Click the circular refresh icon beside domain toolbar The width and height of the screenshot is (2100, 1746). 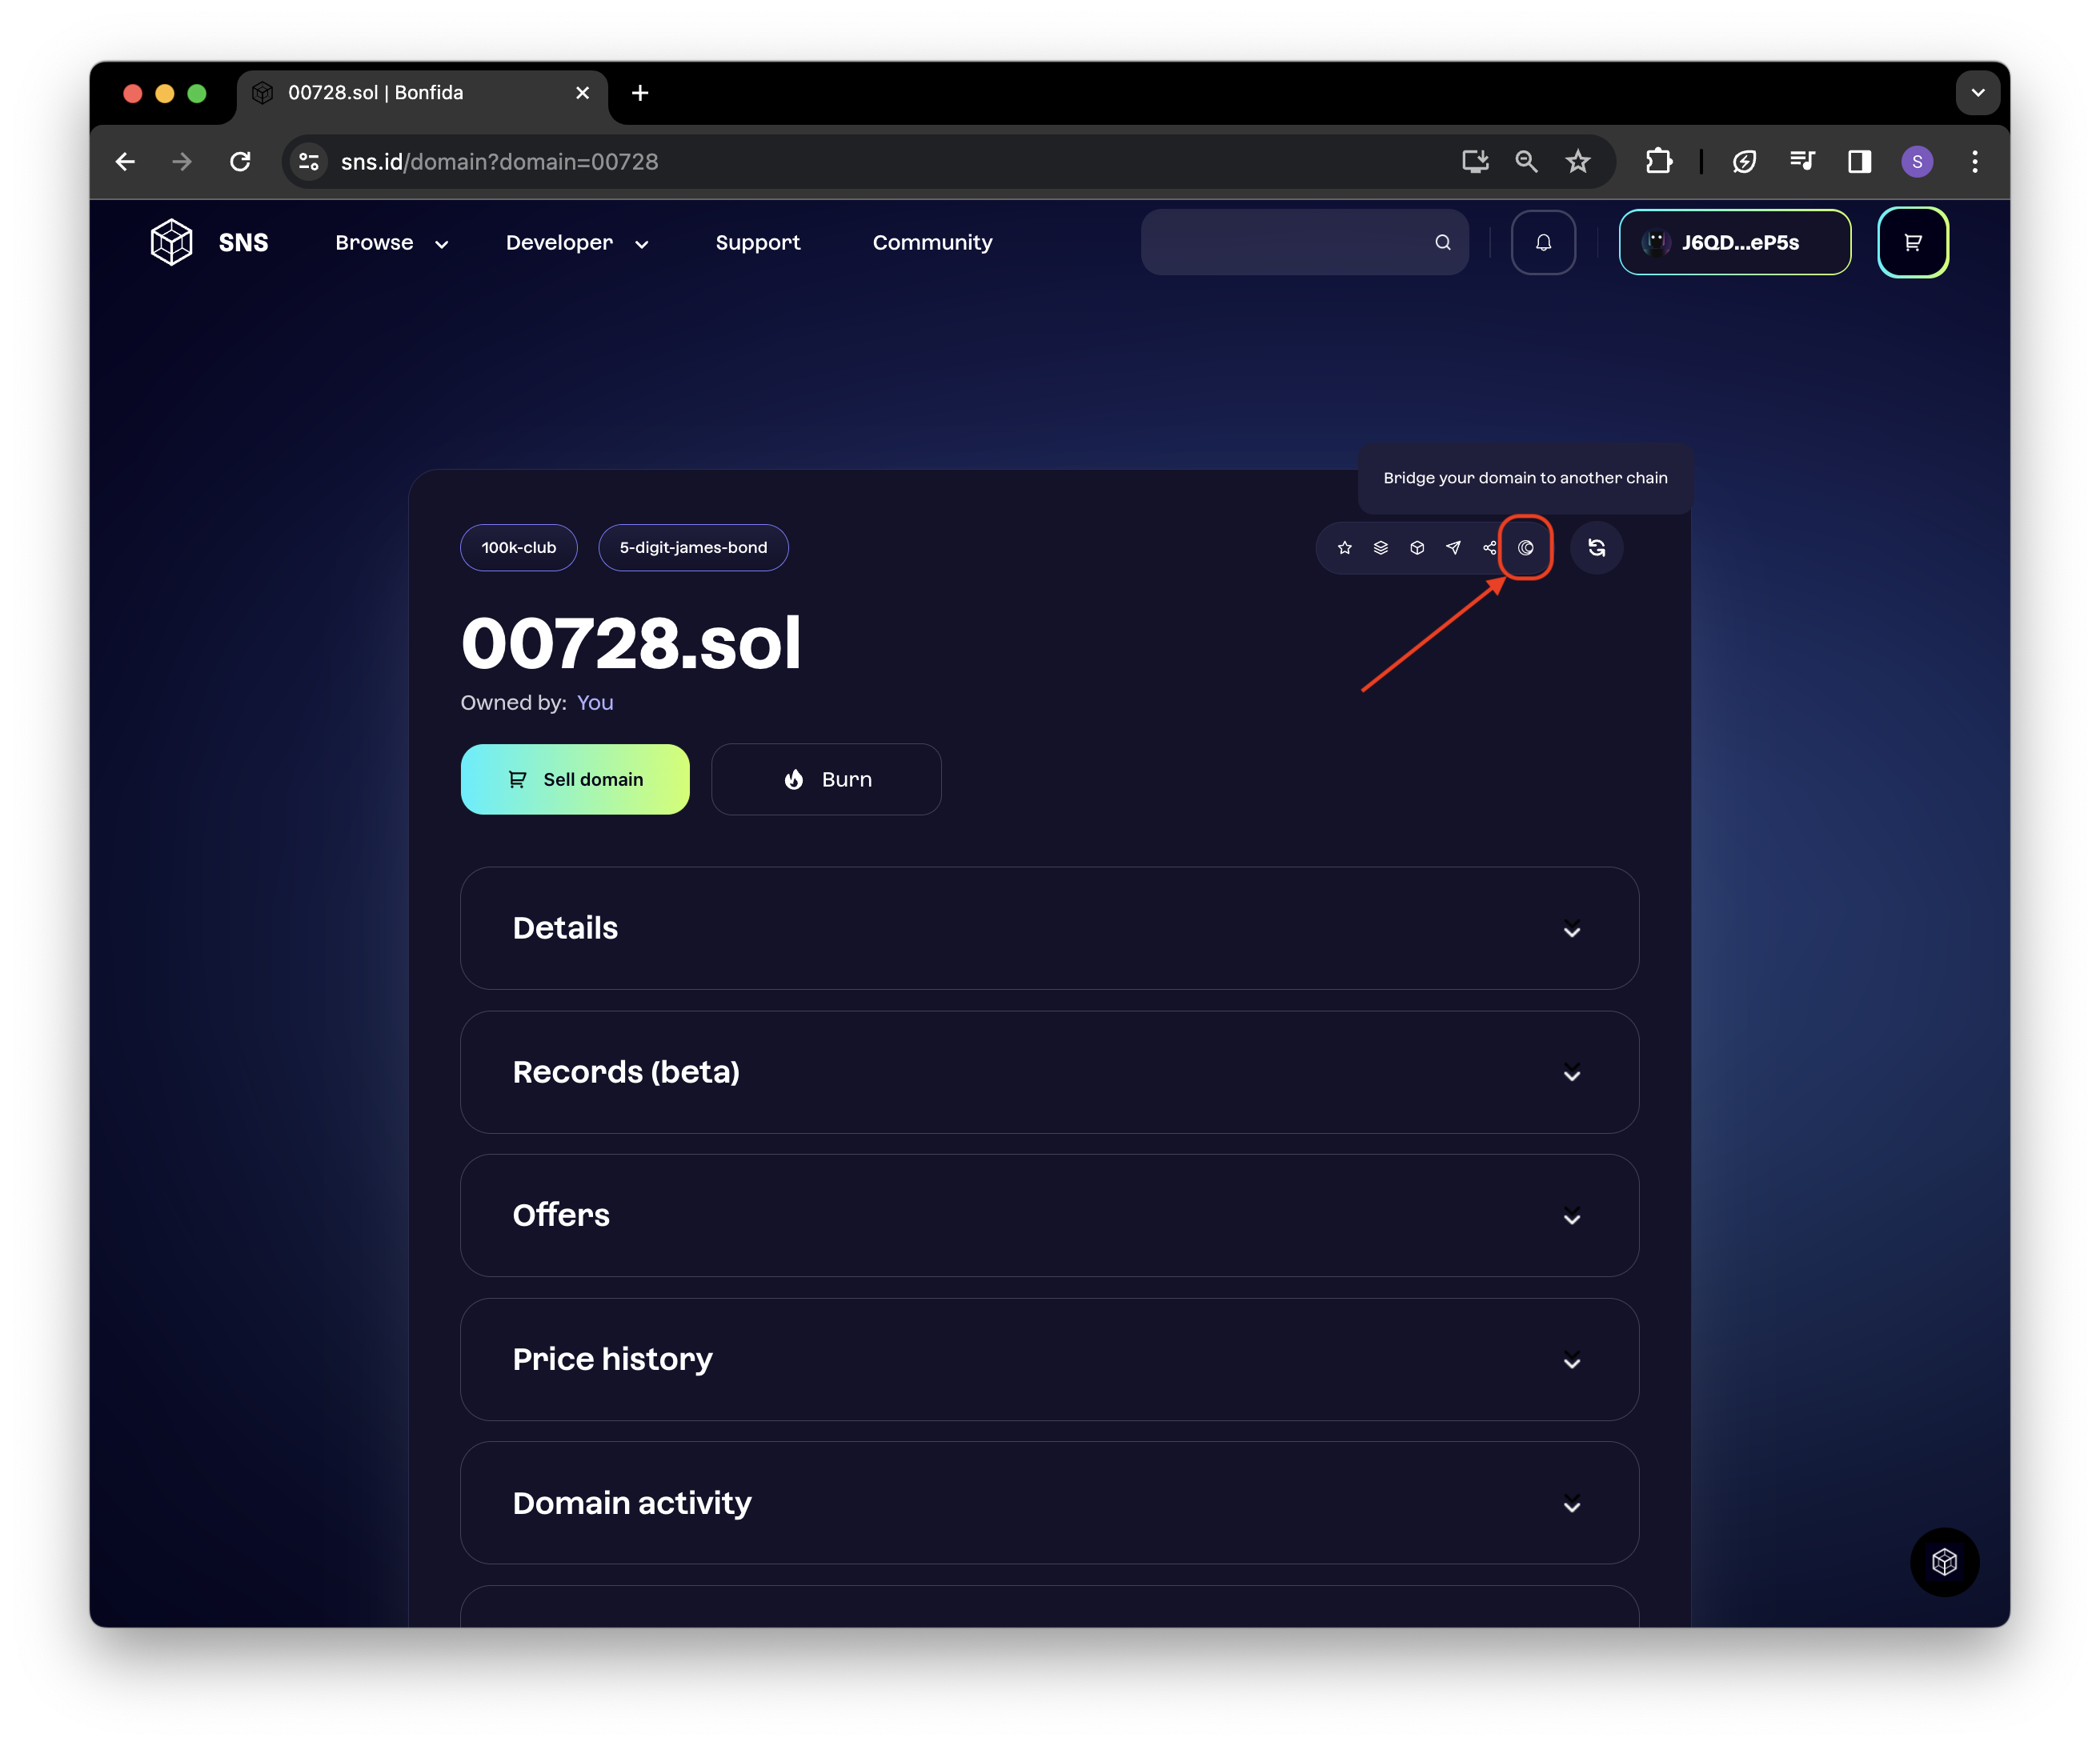(1597, 548)
